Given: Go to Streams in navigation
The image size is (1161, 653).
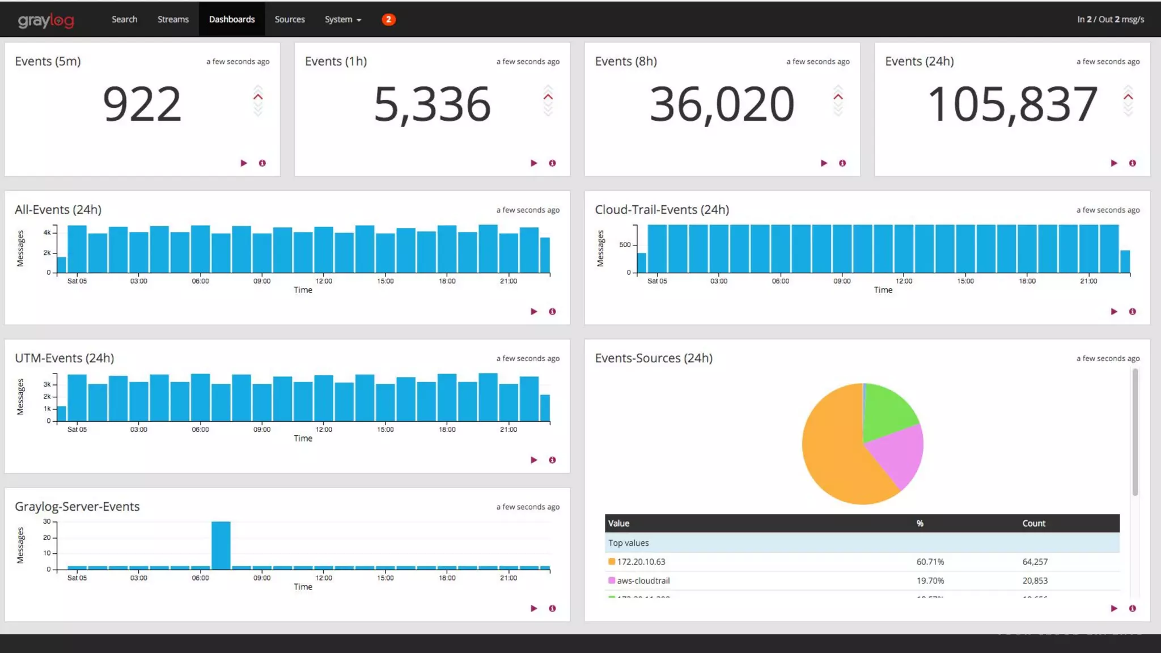Looking at the screenshot, I should click(173, 19).
